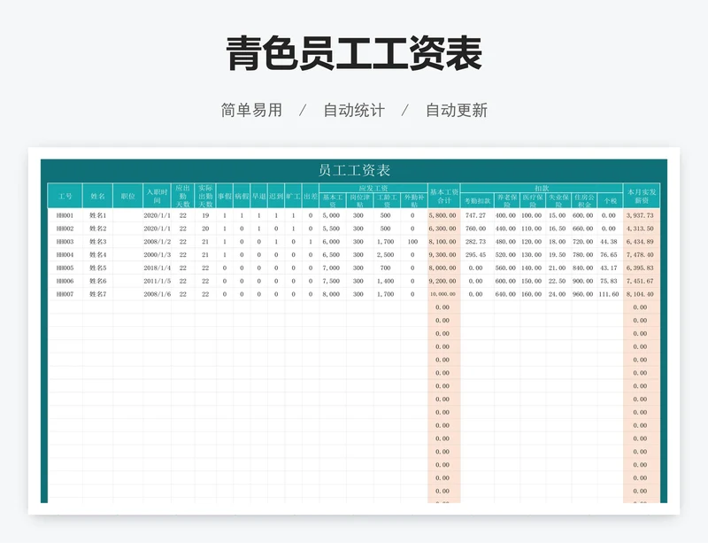
Task: Click net pay cell 6,395.83
Action: tap(640, 268)
